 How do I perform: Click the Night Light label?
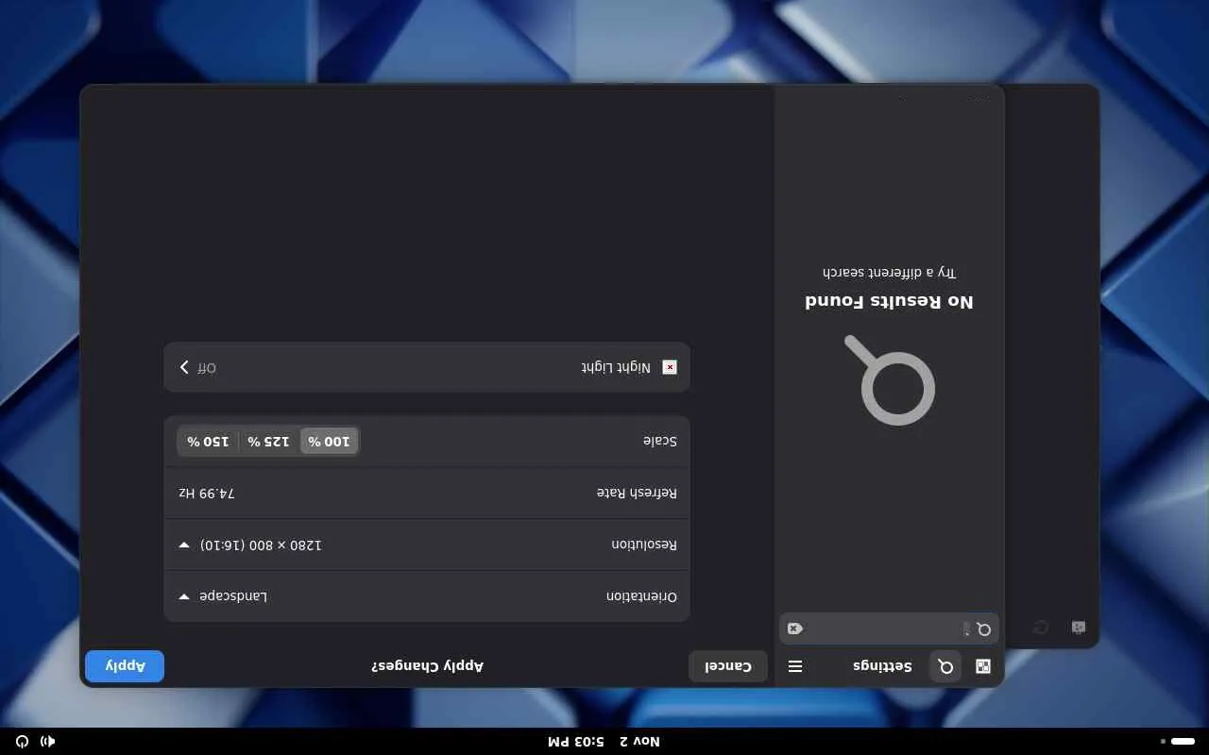[616, 367]
